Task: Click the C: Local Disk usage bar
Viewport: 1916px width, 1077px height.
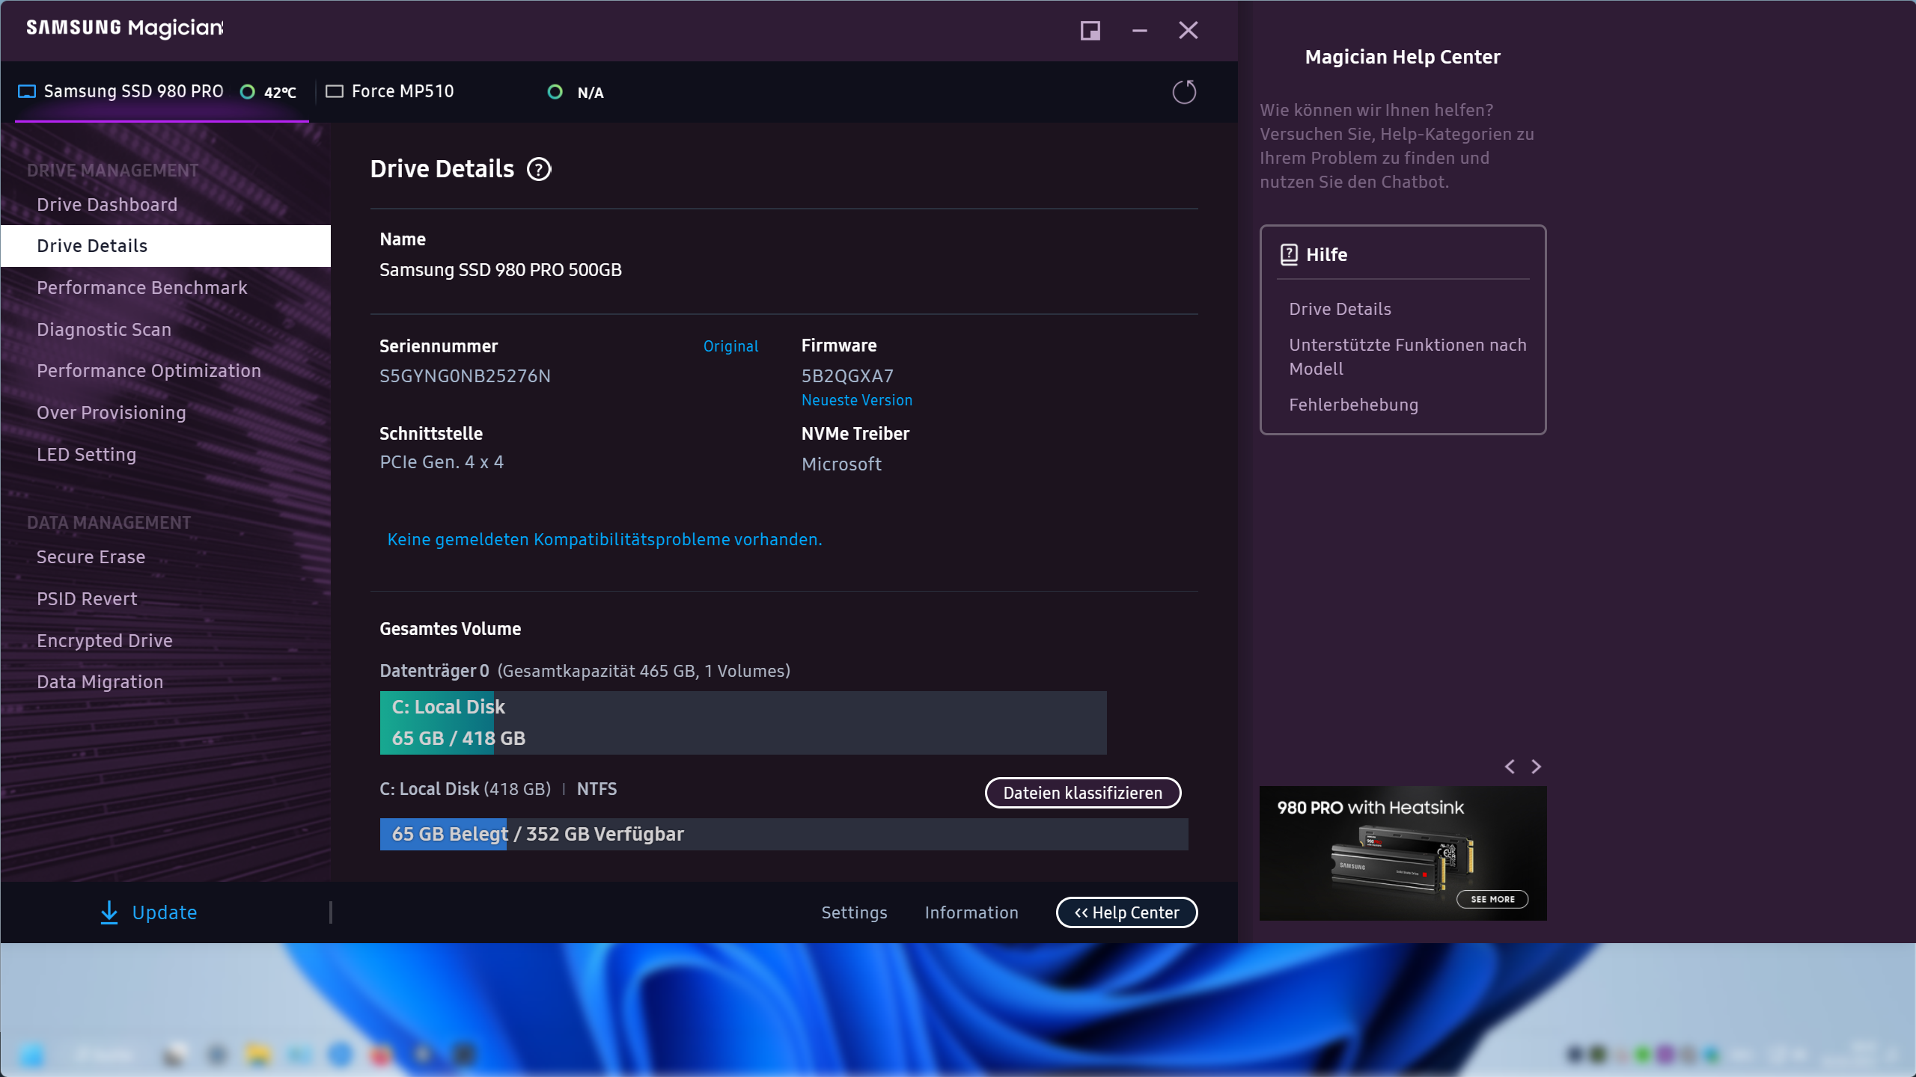Action: tap(741, 722)
